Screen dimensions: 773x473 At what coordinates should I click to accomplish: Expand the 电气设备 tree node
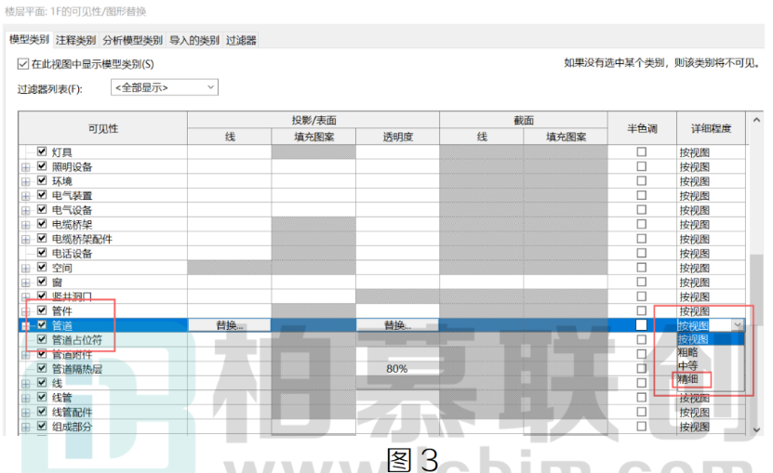(x=26, y=211)
